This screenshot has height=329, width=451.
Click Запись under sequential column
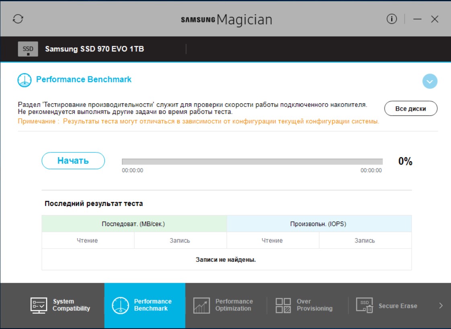coord(180,241)
